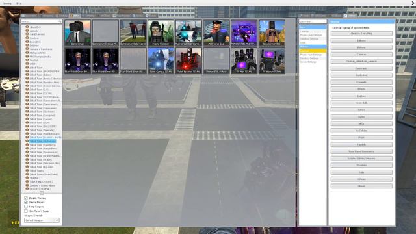The image size is (416, 234).
Task: Clean up Trails
Action: click(x=361, y=172)
